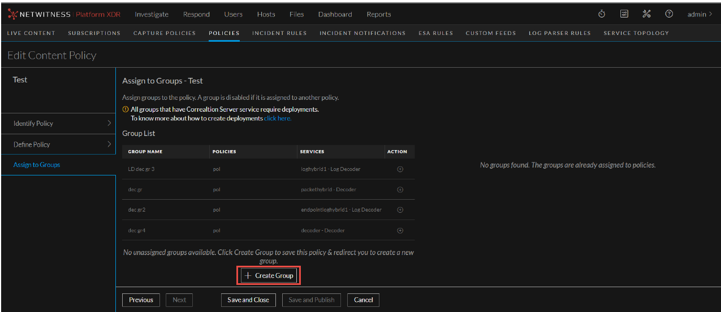Click the Create Group button
Viewport: 721px width, 312px height.
tap(269, 275)
